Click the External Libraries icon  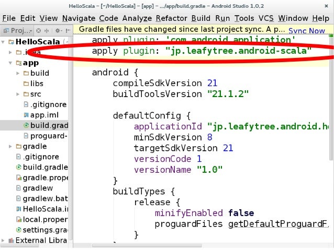[x=11, y=241]
